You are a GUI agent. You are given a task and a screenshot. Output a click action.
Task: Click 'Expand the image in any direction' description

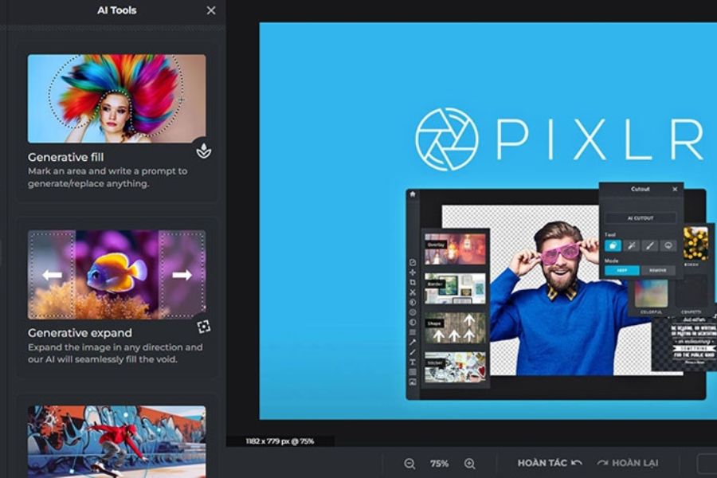pos(116,353)
